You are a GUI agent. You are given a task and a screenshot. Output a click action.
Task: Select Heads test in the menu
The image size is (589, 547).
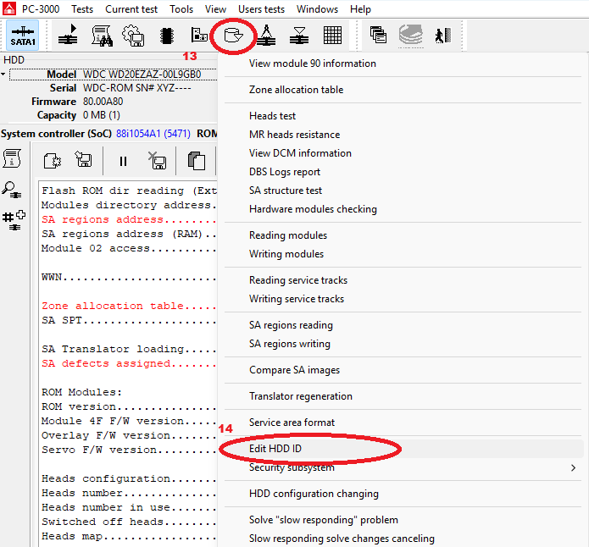(272, 116)
